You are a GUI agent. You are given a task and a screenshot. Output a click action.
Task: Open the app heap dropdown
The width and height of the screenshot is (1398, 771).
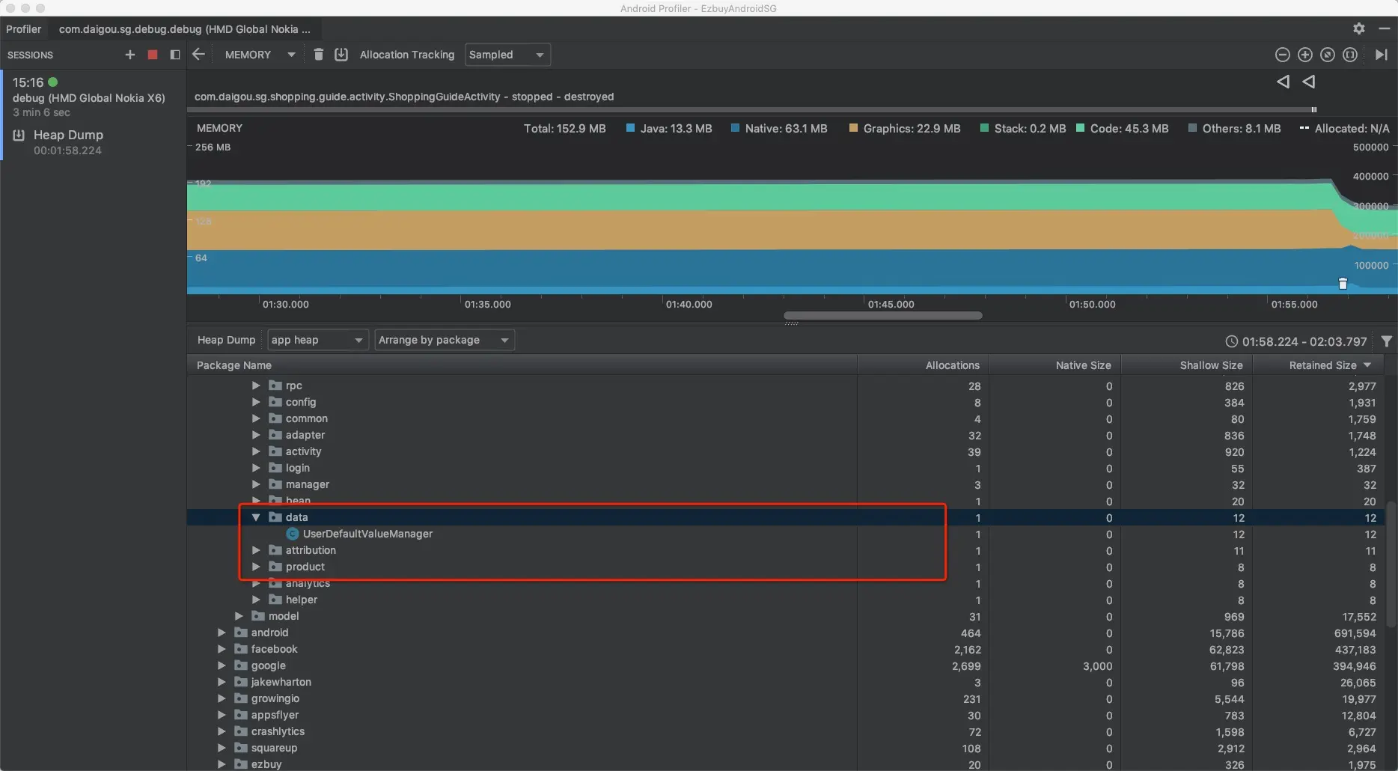[x=318, y=340]
